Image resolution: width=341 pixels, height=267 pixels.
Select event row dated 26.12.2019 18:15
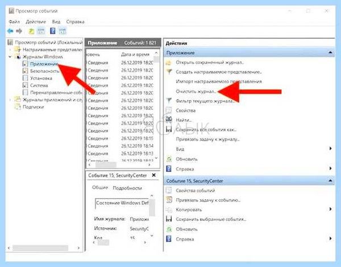coord(120,138)
